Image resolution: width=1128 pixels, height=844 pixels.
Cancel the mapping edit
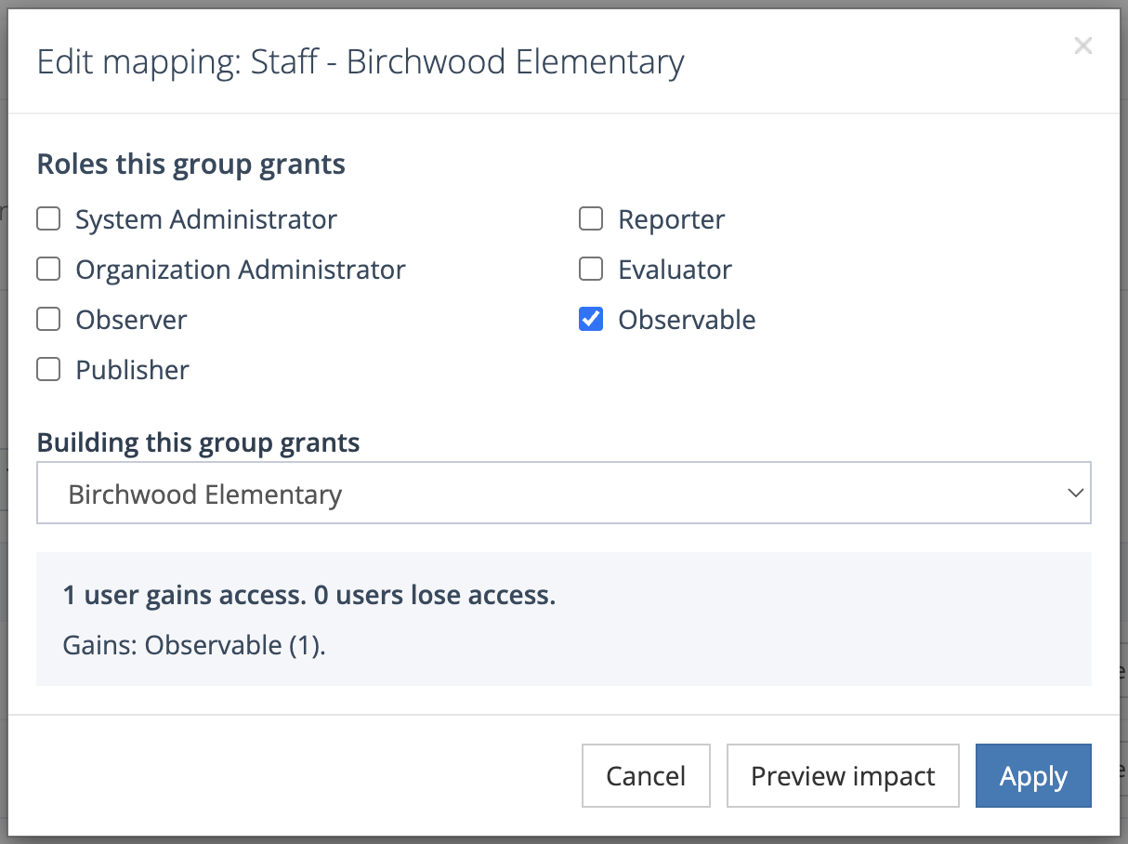pos(646,776)
